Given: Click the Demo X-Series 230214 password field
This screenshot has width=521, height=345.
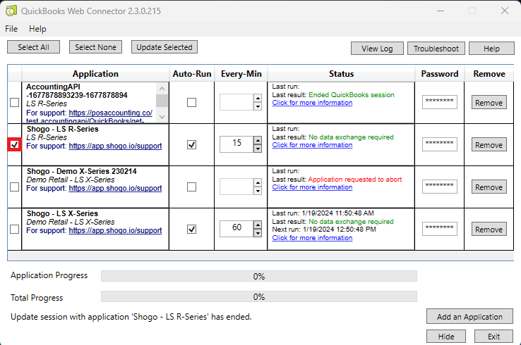Looking at the screenshot, I should pyautogui.click(x=440, y=187).
